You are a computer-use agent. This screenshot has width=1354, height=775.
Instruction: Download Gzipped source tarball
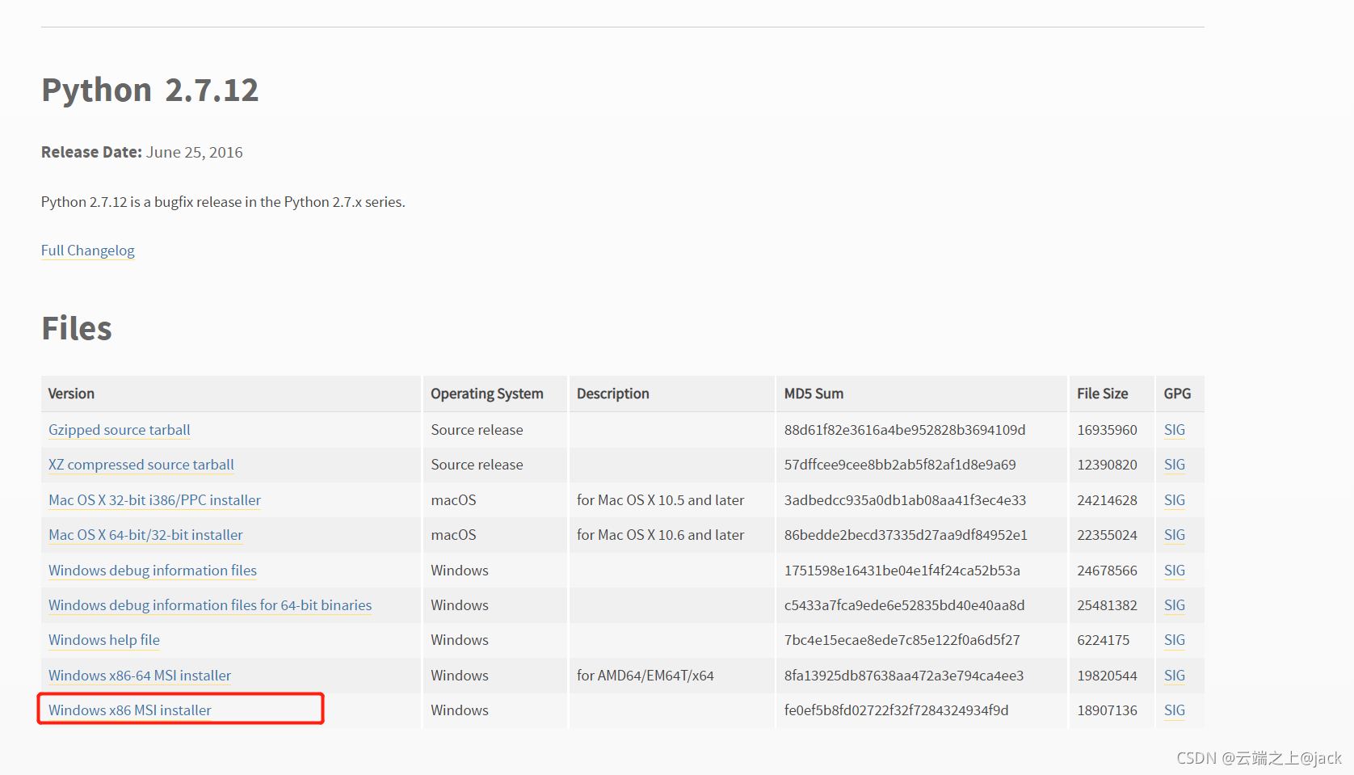(x=119, y=430)
